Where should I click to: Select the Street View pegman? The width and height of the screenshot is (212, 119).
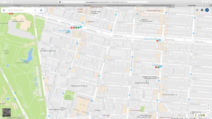tap(195, 115)
